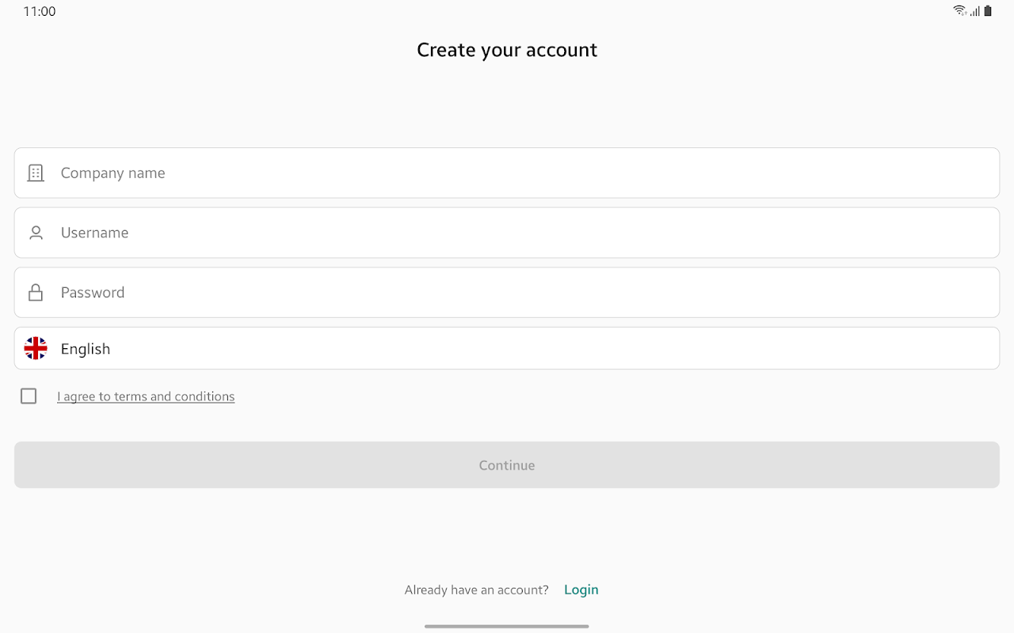Image resolution: width=1014 pixels, height=633 pixels.
Task: Tap the 11:00 clock in status bar
Action: coord(40,12)
